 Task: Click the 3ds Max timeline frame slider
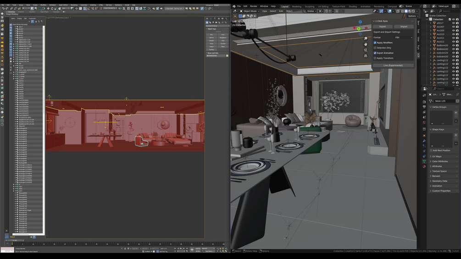(x=14, y=241)
